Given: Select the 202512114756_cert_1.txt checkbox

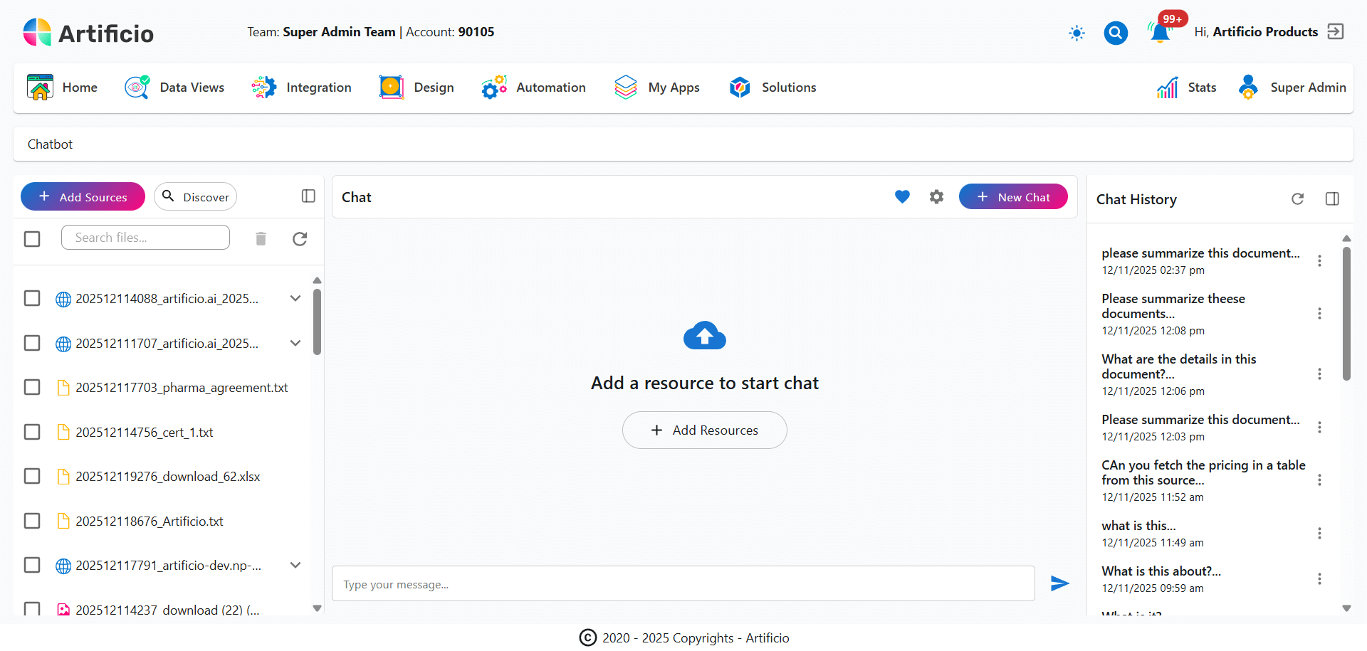Looking at the screenshot, I should click(x=32, y=432).
